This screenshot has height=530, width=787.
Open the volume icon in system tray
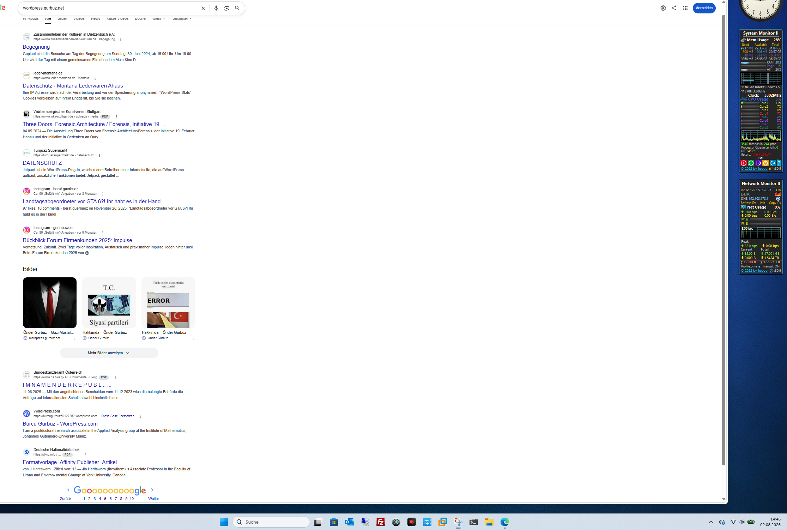click(741, 522)
